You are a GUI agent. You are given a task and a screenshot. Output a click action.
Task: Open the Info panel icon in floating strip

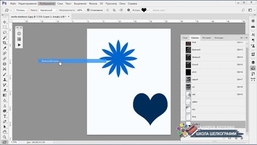tap(19, 33)
